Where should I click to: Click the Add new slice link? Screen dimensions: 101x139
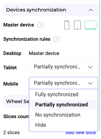81,133
